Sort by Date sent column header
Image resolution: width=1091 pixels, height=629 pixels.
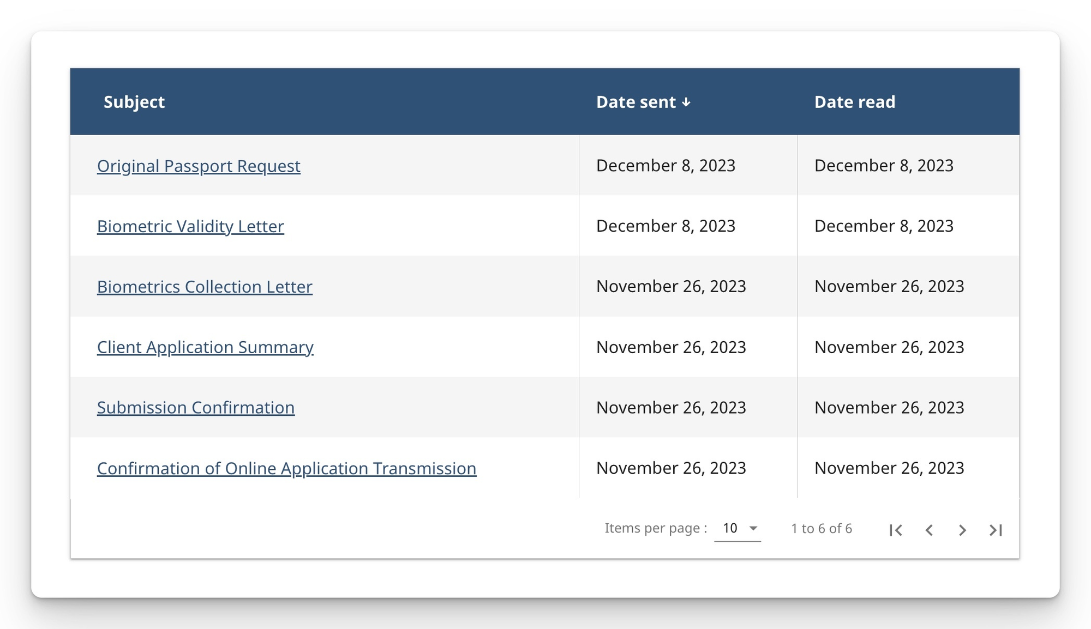[636, 102]
